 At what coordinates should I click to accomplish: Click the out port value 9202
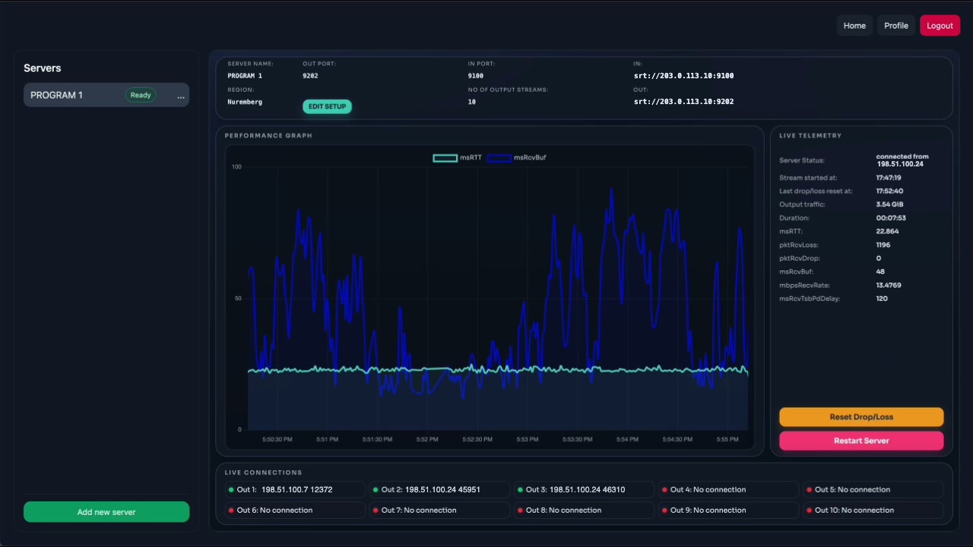pyautogui.click(x=310, y=76)
